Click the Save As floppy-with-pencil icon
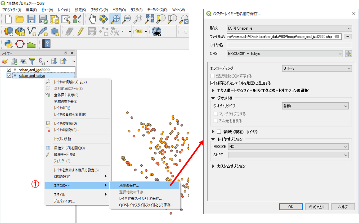 tap(43, 19)
